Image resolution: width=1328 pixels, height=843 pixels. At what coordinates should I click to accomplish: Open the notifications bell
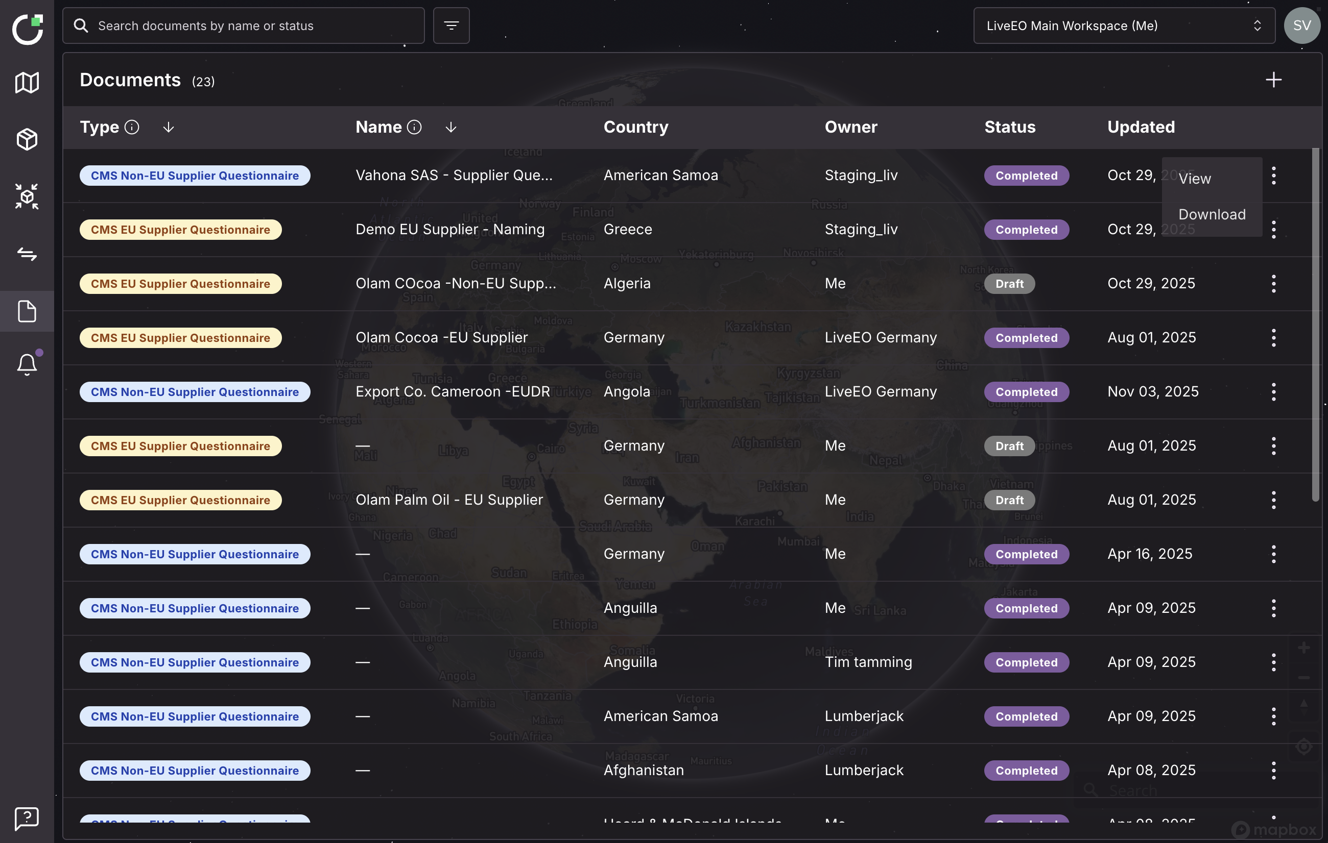(27, 364)
